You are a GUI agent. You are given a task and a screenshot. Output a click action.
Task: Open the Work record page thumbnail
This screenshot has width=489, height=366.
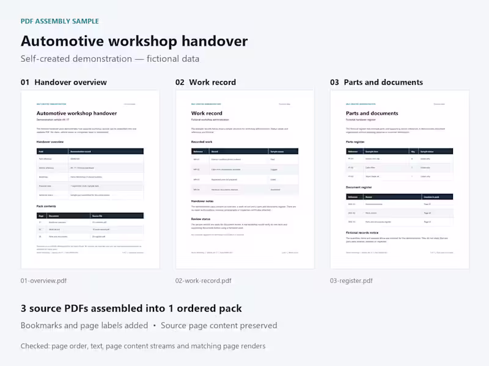point(245,179)
